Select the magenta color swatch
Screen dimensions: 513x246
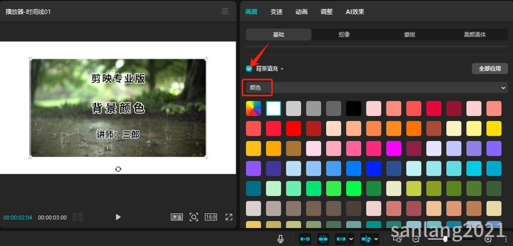tap(394, 149)
